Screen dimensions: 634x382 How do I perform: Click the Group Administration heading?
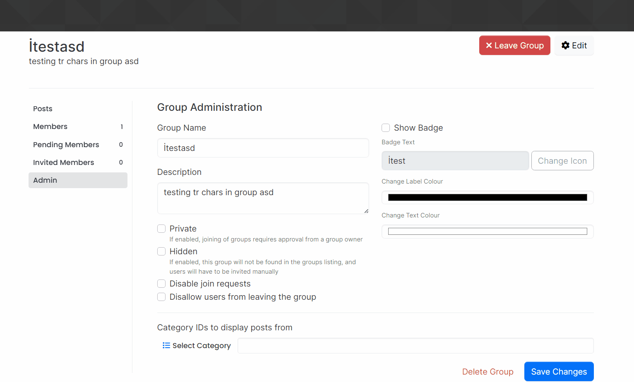click(x=209, y=107)
